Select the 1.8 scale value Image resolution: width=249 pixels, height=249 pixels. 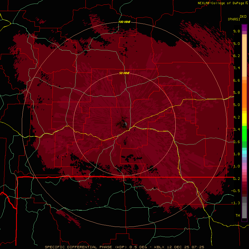click(x=237, y=154)
